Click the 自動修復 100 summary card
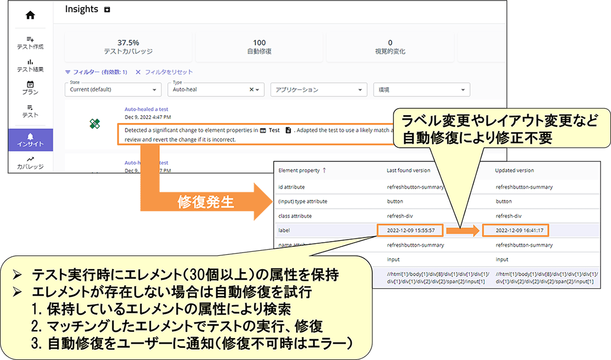The width and height of the screenshot is (611, 360). 259,47
